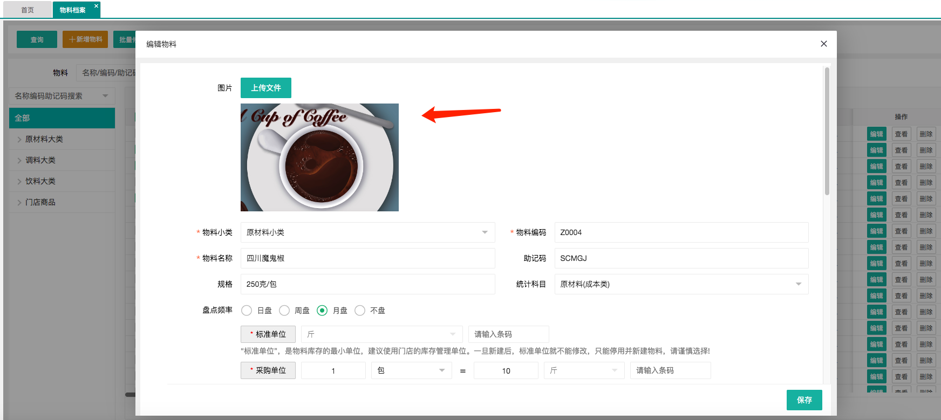Click the 物料编码 field containing Z0004
The height and width of the screenshot is (420, 941).
(681, 232)
